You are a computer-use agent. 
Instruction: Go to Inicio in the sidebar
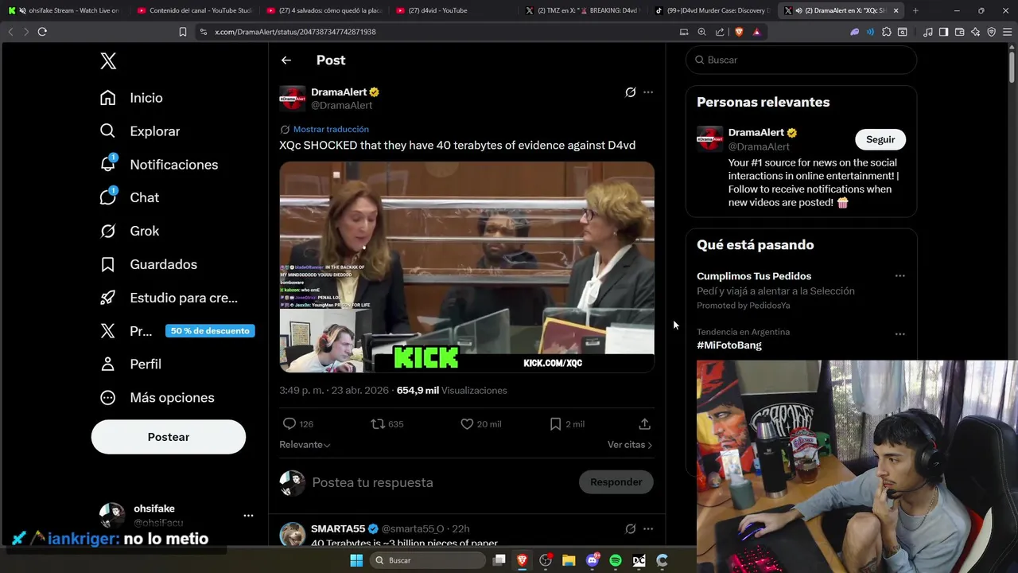click(x=131, y=98)
